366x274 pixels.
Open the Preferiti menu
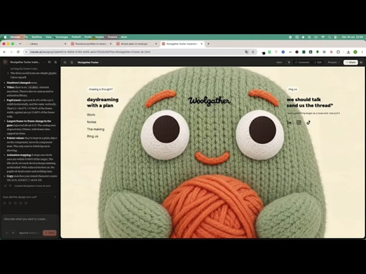[x=76, y=37]
